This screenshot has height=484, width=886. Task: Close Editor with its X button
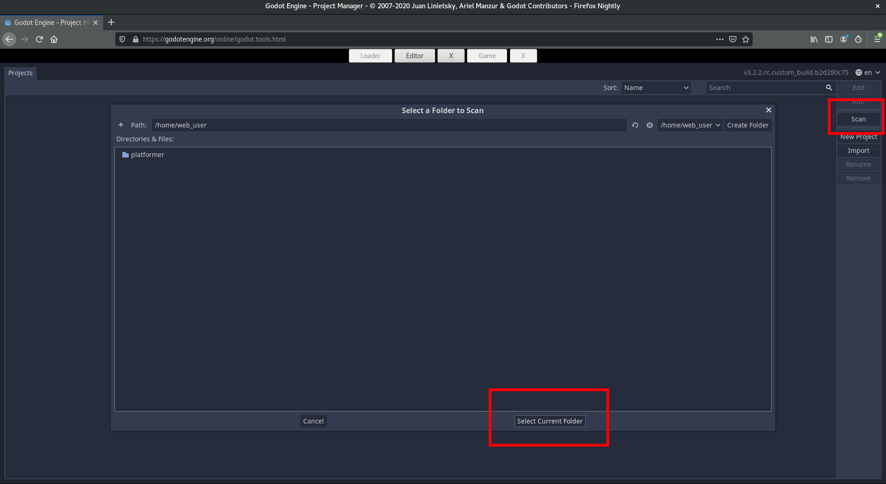click(x=451, y=56)
